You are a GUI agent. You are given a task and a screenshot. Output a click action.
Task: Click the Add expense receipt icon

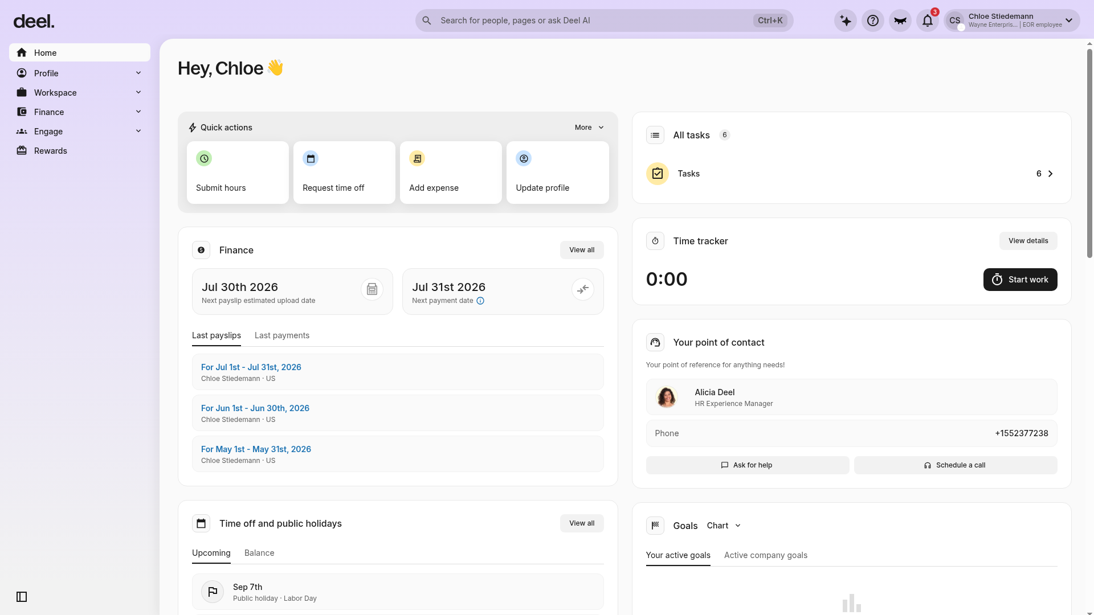(x=417, y=158)
